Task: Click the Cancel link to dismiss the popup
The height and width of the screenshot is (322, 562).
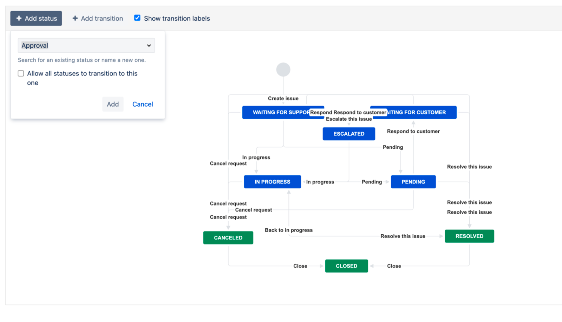Action: (143, 104)
